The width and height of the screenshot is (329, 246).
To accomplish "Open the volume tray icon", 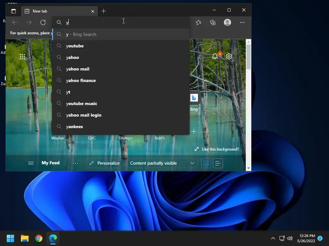I will (x=290, y=238).
